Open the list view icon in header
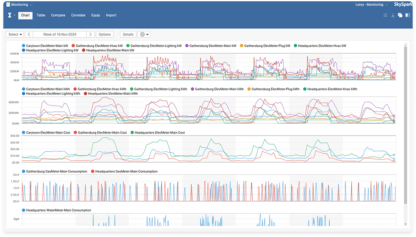Screen dimensions: 416x237 pyautogui.click(x=385, y=15)
